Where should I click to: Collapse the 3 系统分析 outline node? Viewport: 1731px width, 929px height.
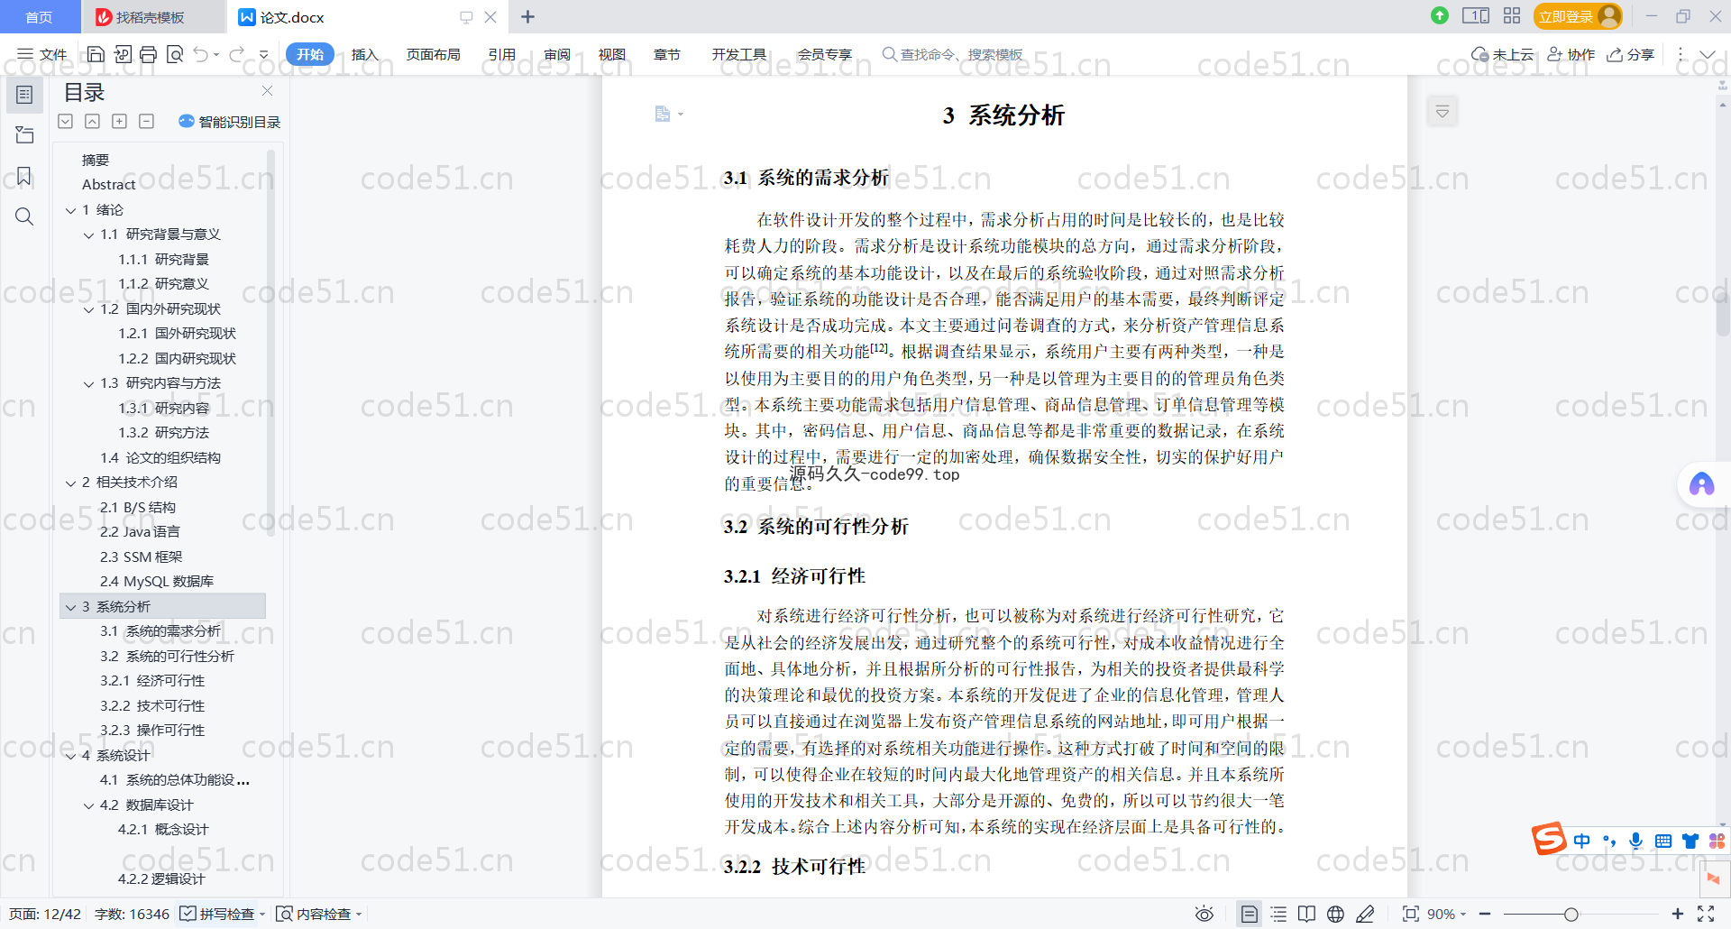point(70,607)
